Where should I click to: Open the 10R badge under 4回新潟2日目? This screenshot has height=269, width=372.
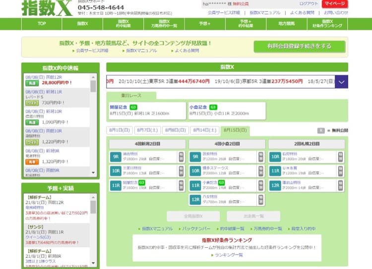pyautogui.click(x=116, y=171)
